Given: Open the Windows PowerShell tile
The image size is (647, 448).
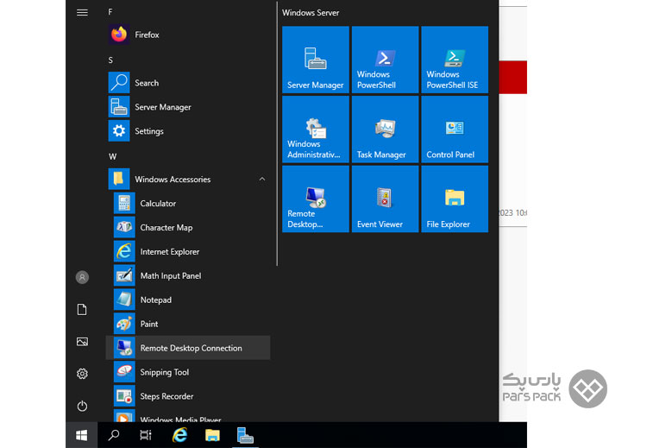Looking at the screenshot, I should point(386,60).
